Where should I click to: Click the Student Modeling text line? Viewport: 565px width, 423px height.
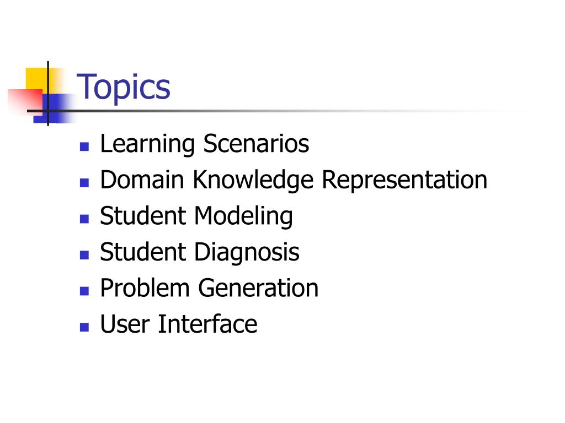pyautogui.click(x=196, y=217)
